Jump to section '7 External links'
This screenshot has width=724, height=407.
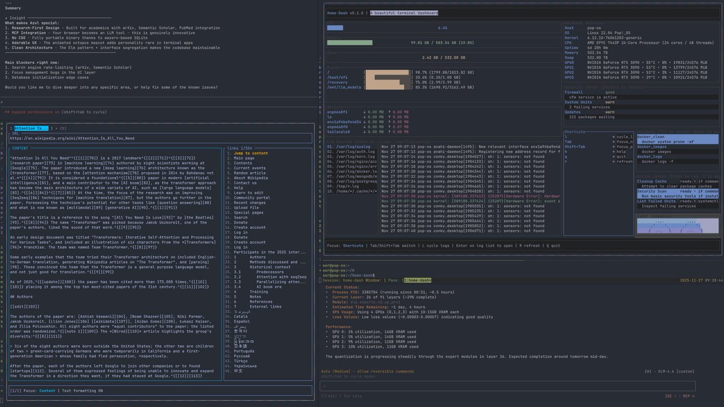pos(258,307)
